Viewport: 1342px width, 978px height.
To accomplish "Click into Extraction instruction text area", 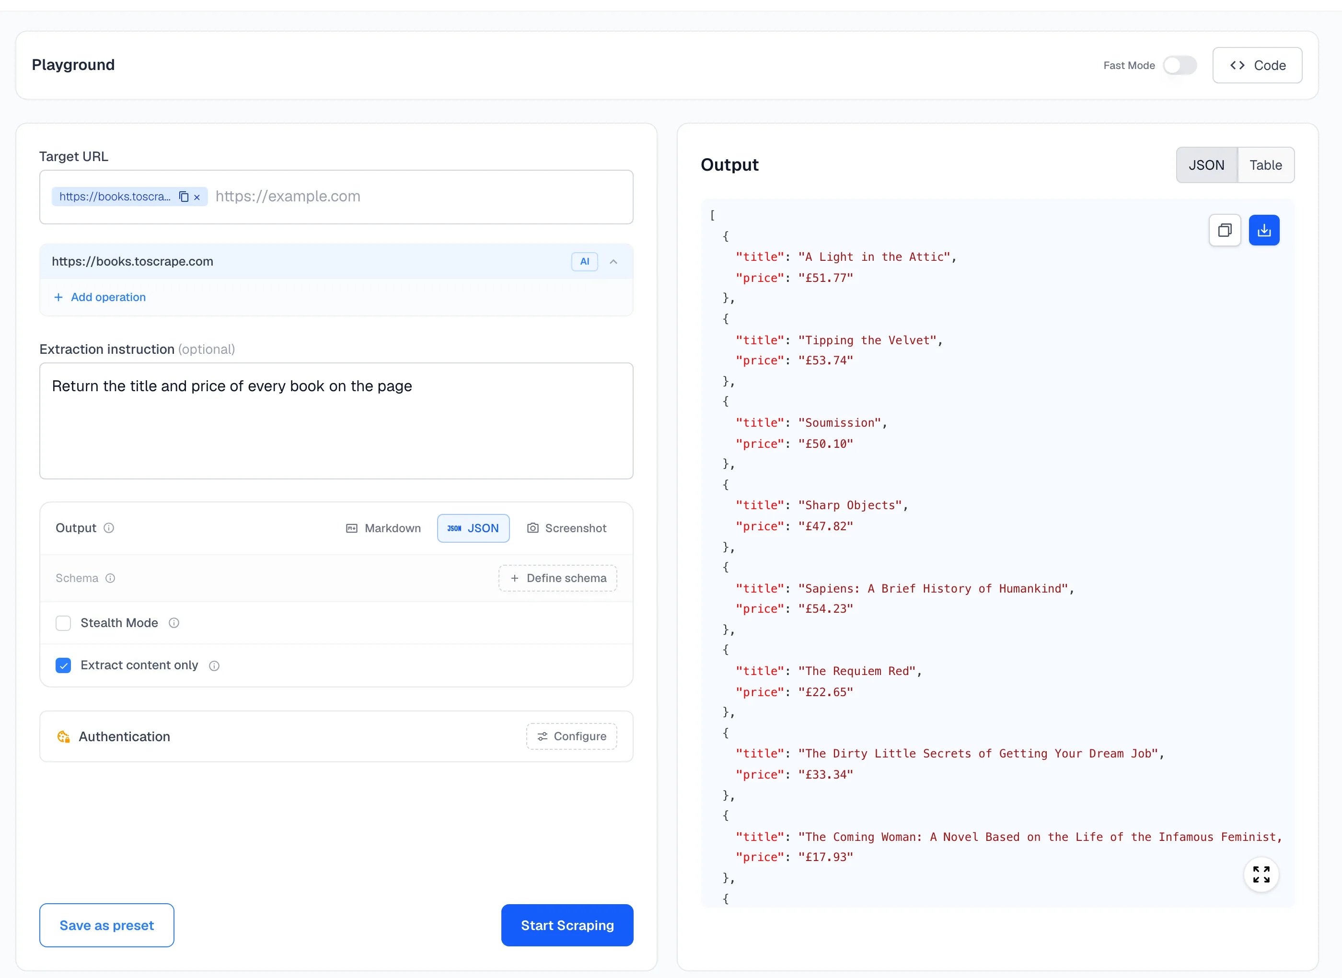I will point(336,421).
